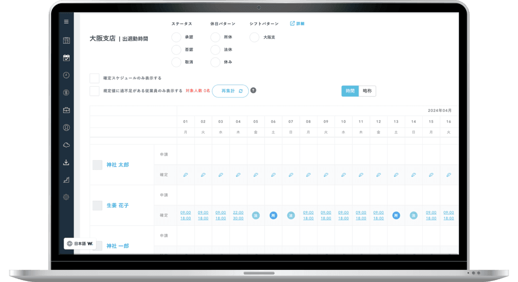Click the 再集計 recalculate button
Viewport: 518px width, 282px height.
tap(230, 91)
